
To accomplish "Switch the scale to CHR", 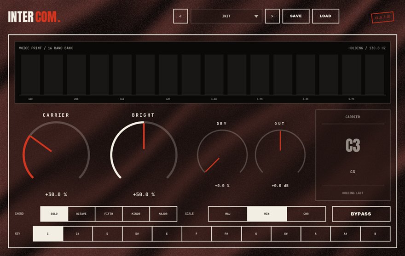I will [306, 214].
